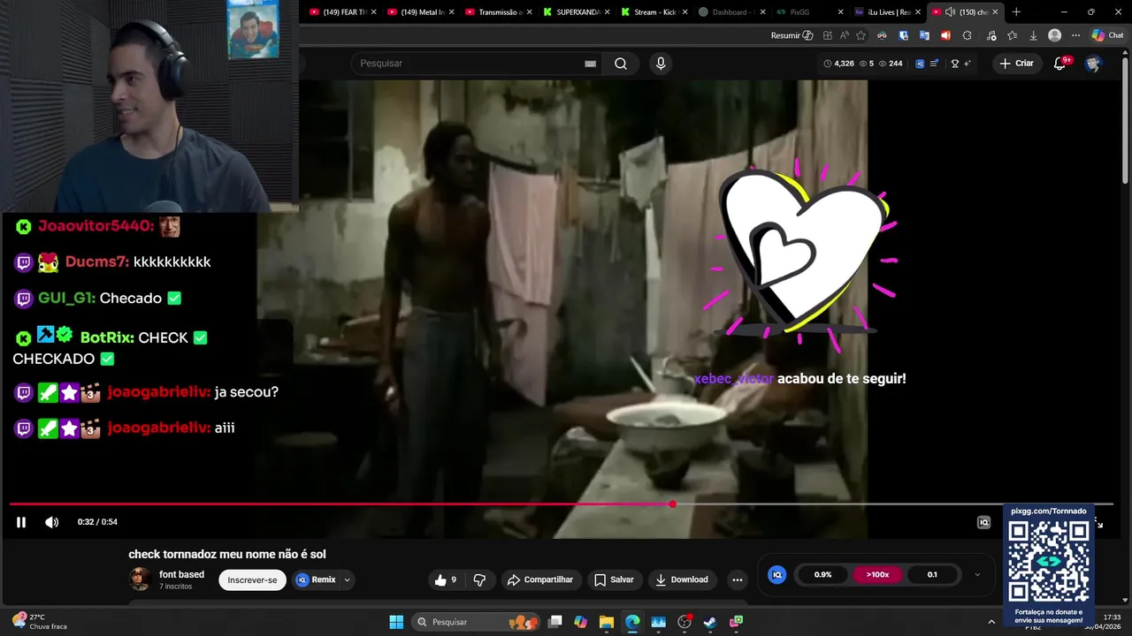Viewport: 1132px width, 636px height.
Task: Open the Copilot icon in the taskbar
Action: click(581, 622)
